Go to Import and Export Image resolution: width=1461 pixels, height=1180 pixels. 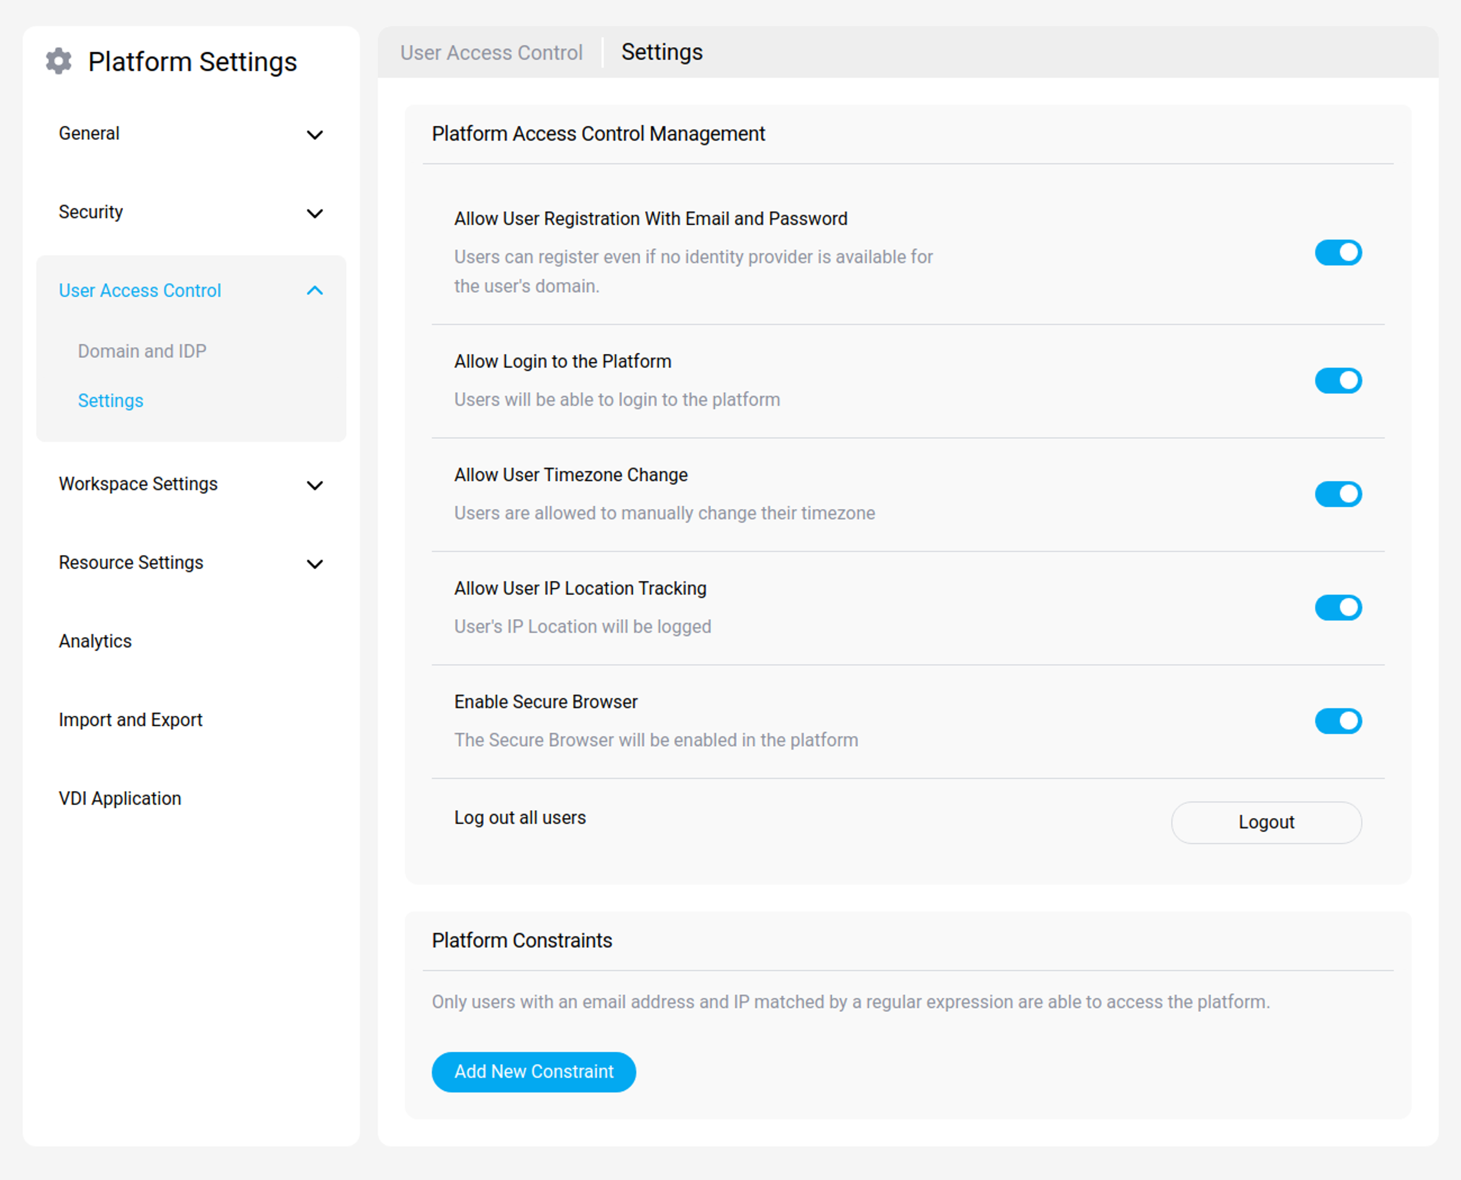pyautogui.click(x=131, y=720)
